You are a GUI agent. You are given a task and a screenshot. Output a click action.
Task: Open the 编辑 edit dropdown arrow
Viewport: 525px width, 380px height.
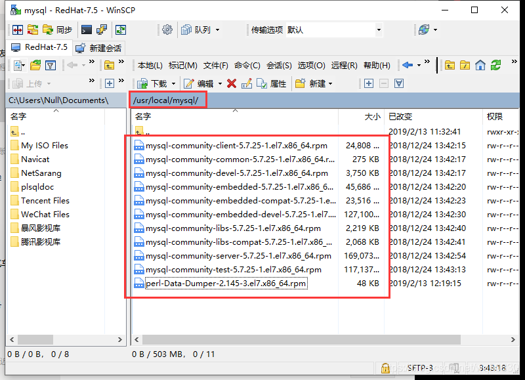tap(220, 84)
